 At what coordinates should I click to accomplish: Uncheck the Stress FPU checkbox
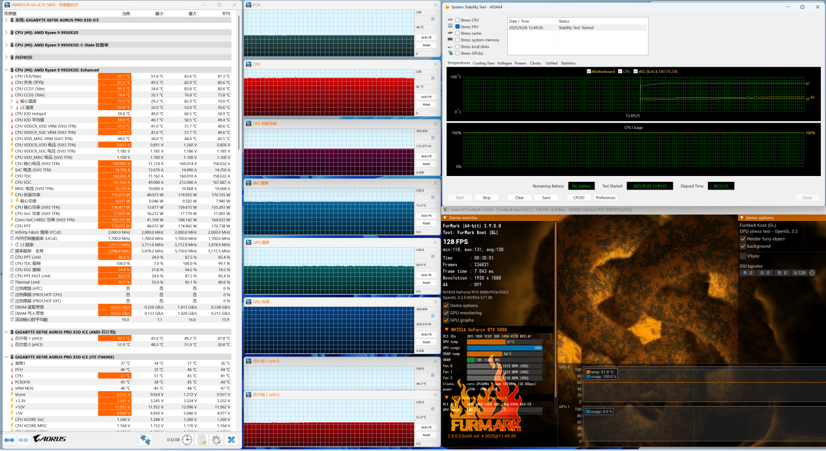pyautogui.click(x=458, y=27)
